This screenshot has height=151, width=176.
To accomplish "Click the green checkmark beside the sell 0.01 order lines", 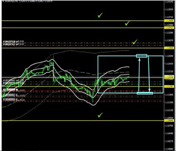I will pos(135,42).
